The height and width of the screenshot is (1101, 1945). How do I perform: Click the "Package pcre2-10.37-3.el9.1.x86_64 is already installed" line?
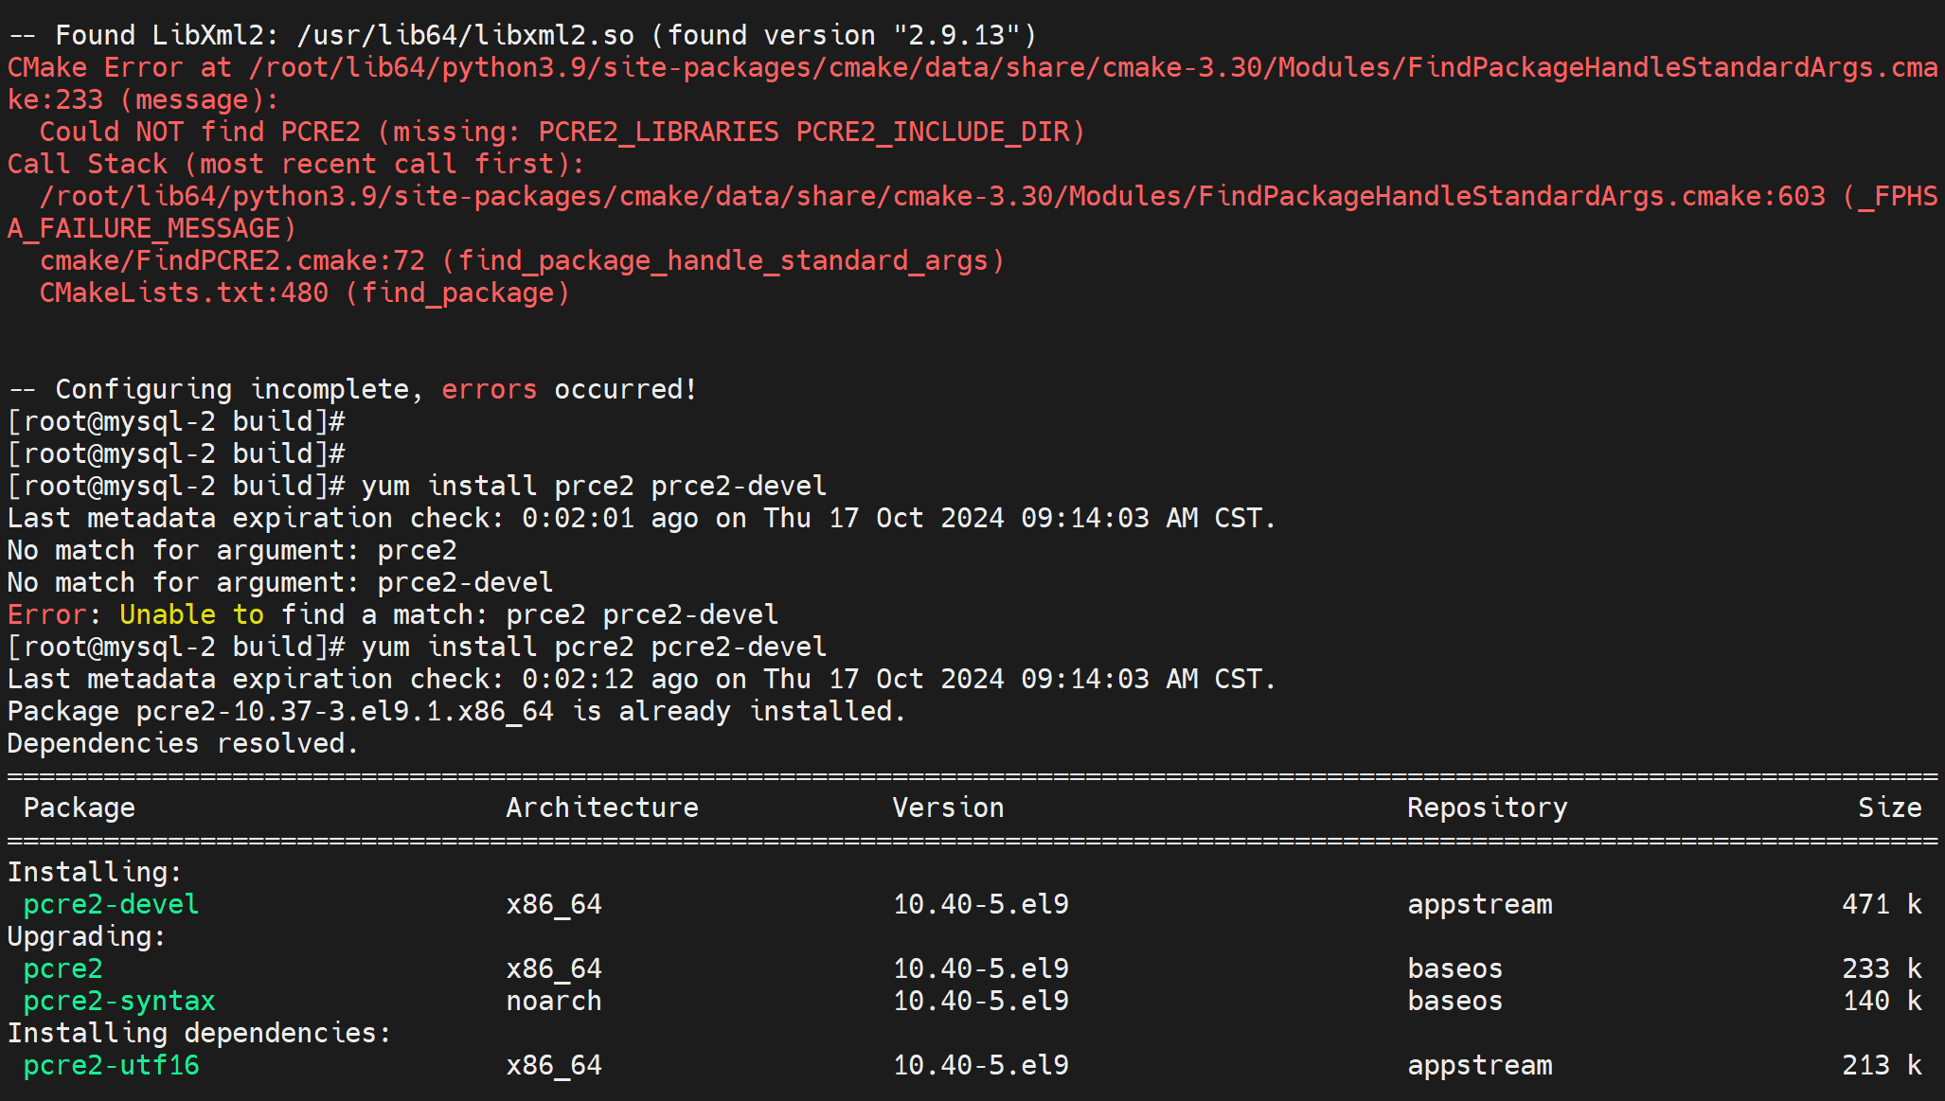click(x=455, y=711)
